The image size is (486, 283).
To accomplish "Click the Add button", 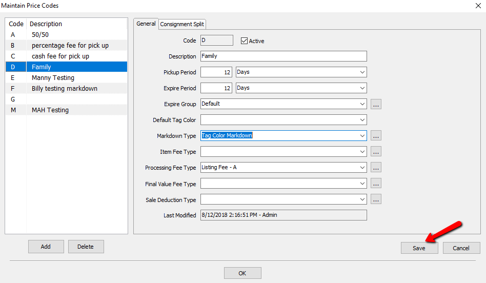I will coord(46,247).
